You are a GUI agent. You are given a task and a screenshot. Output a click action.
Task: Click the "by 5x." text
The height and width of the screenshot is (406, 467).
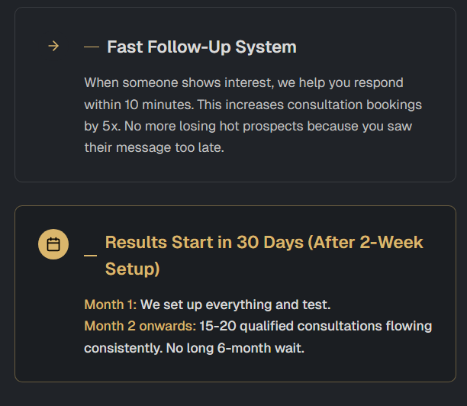click(101, 126)
